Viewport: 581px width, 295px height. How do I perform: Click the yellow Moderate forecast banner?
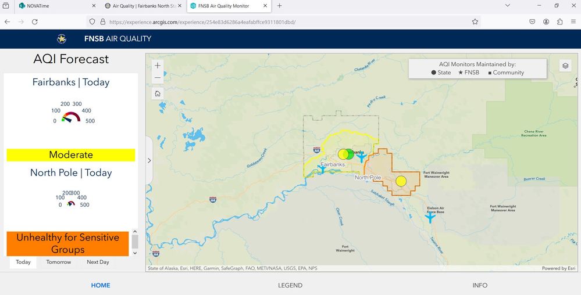tap(71, 154)
